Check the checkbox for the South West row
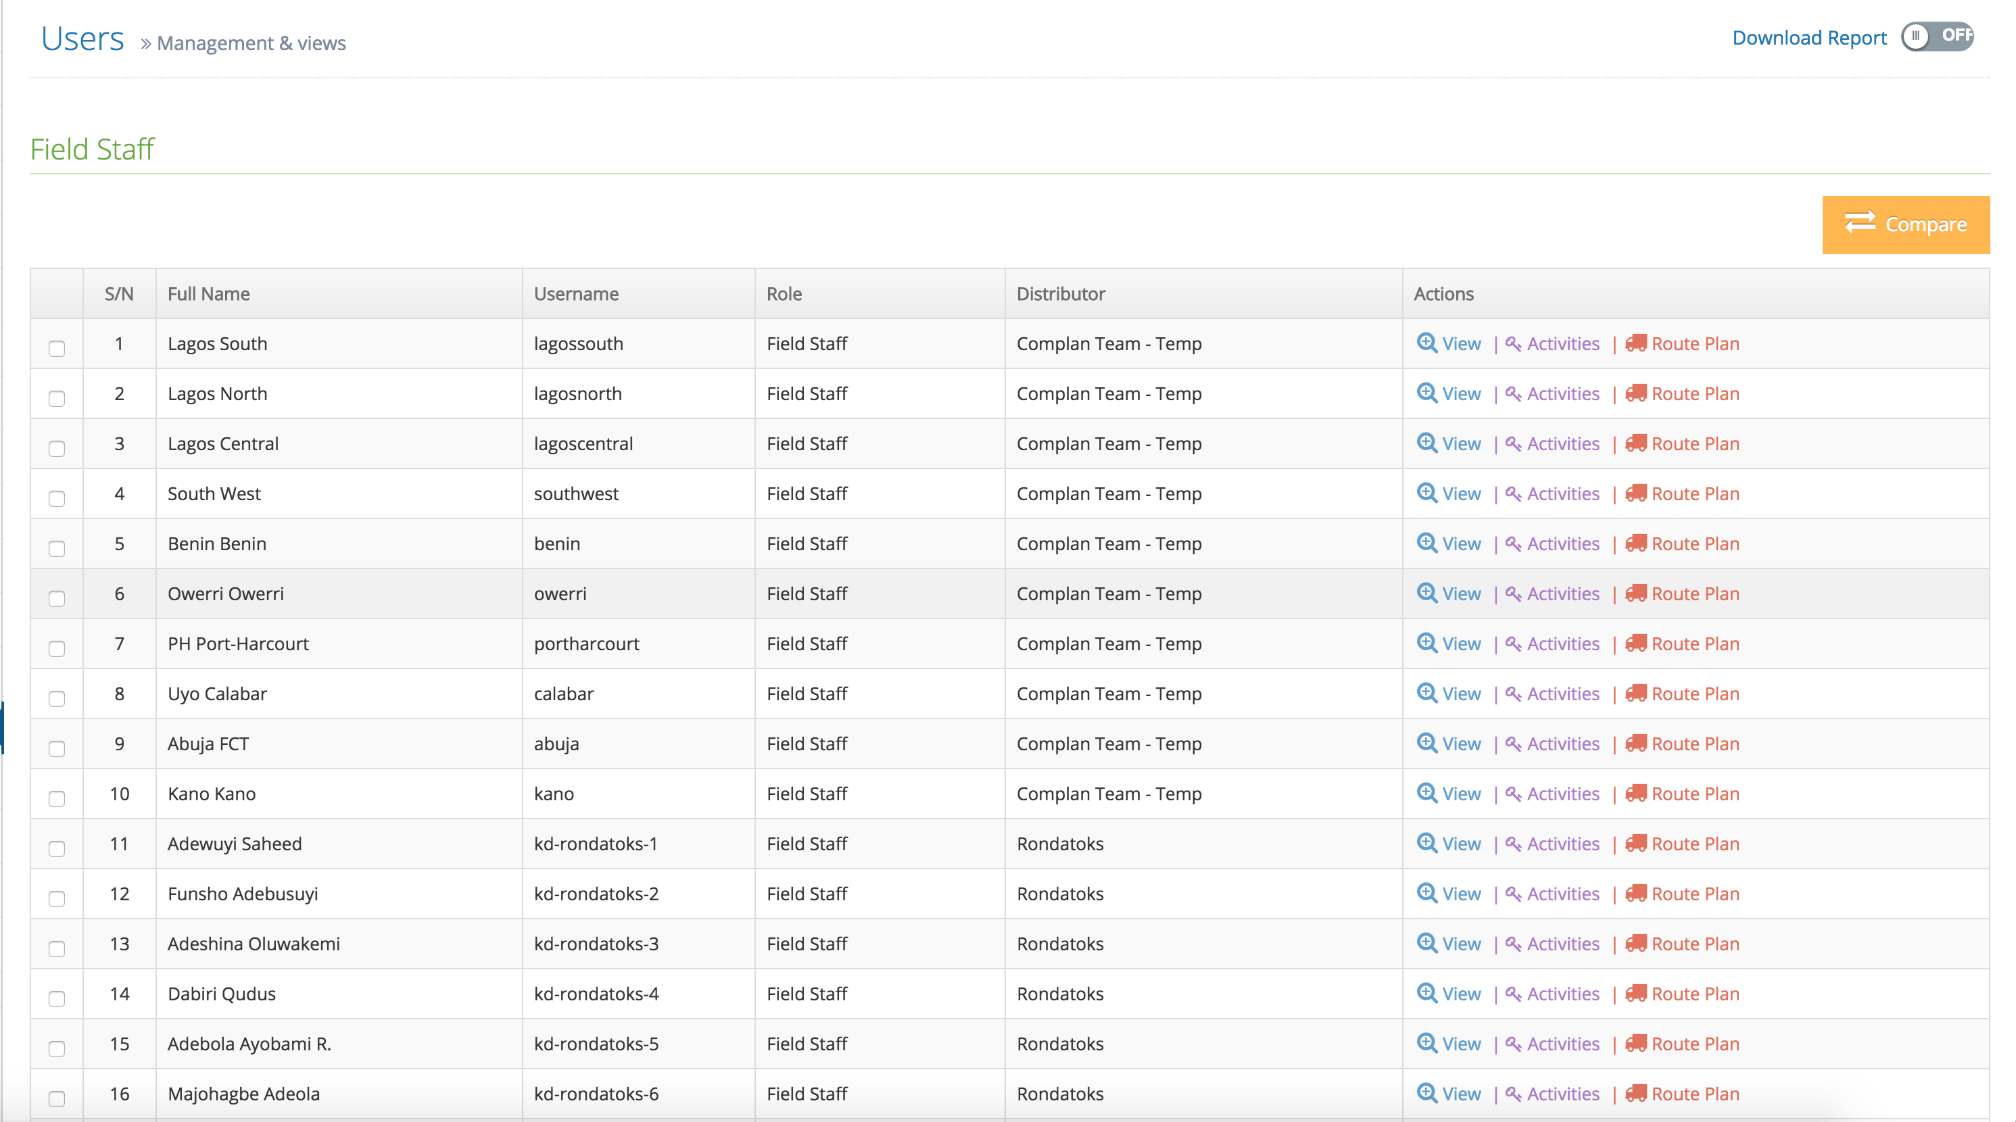This screenshot has height=1122, width=2016. pos(56,497)
